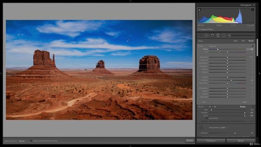Click the Contrast slider handle
261x147 pixels.
coord(228,60)
